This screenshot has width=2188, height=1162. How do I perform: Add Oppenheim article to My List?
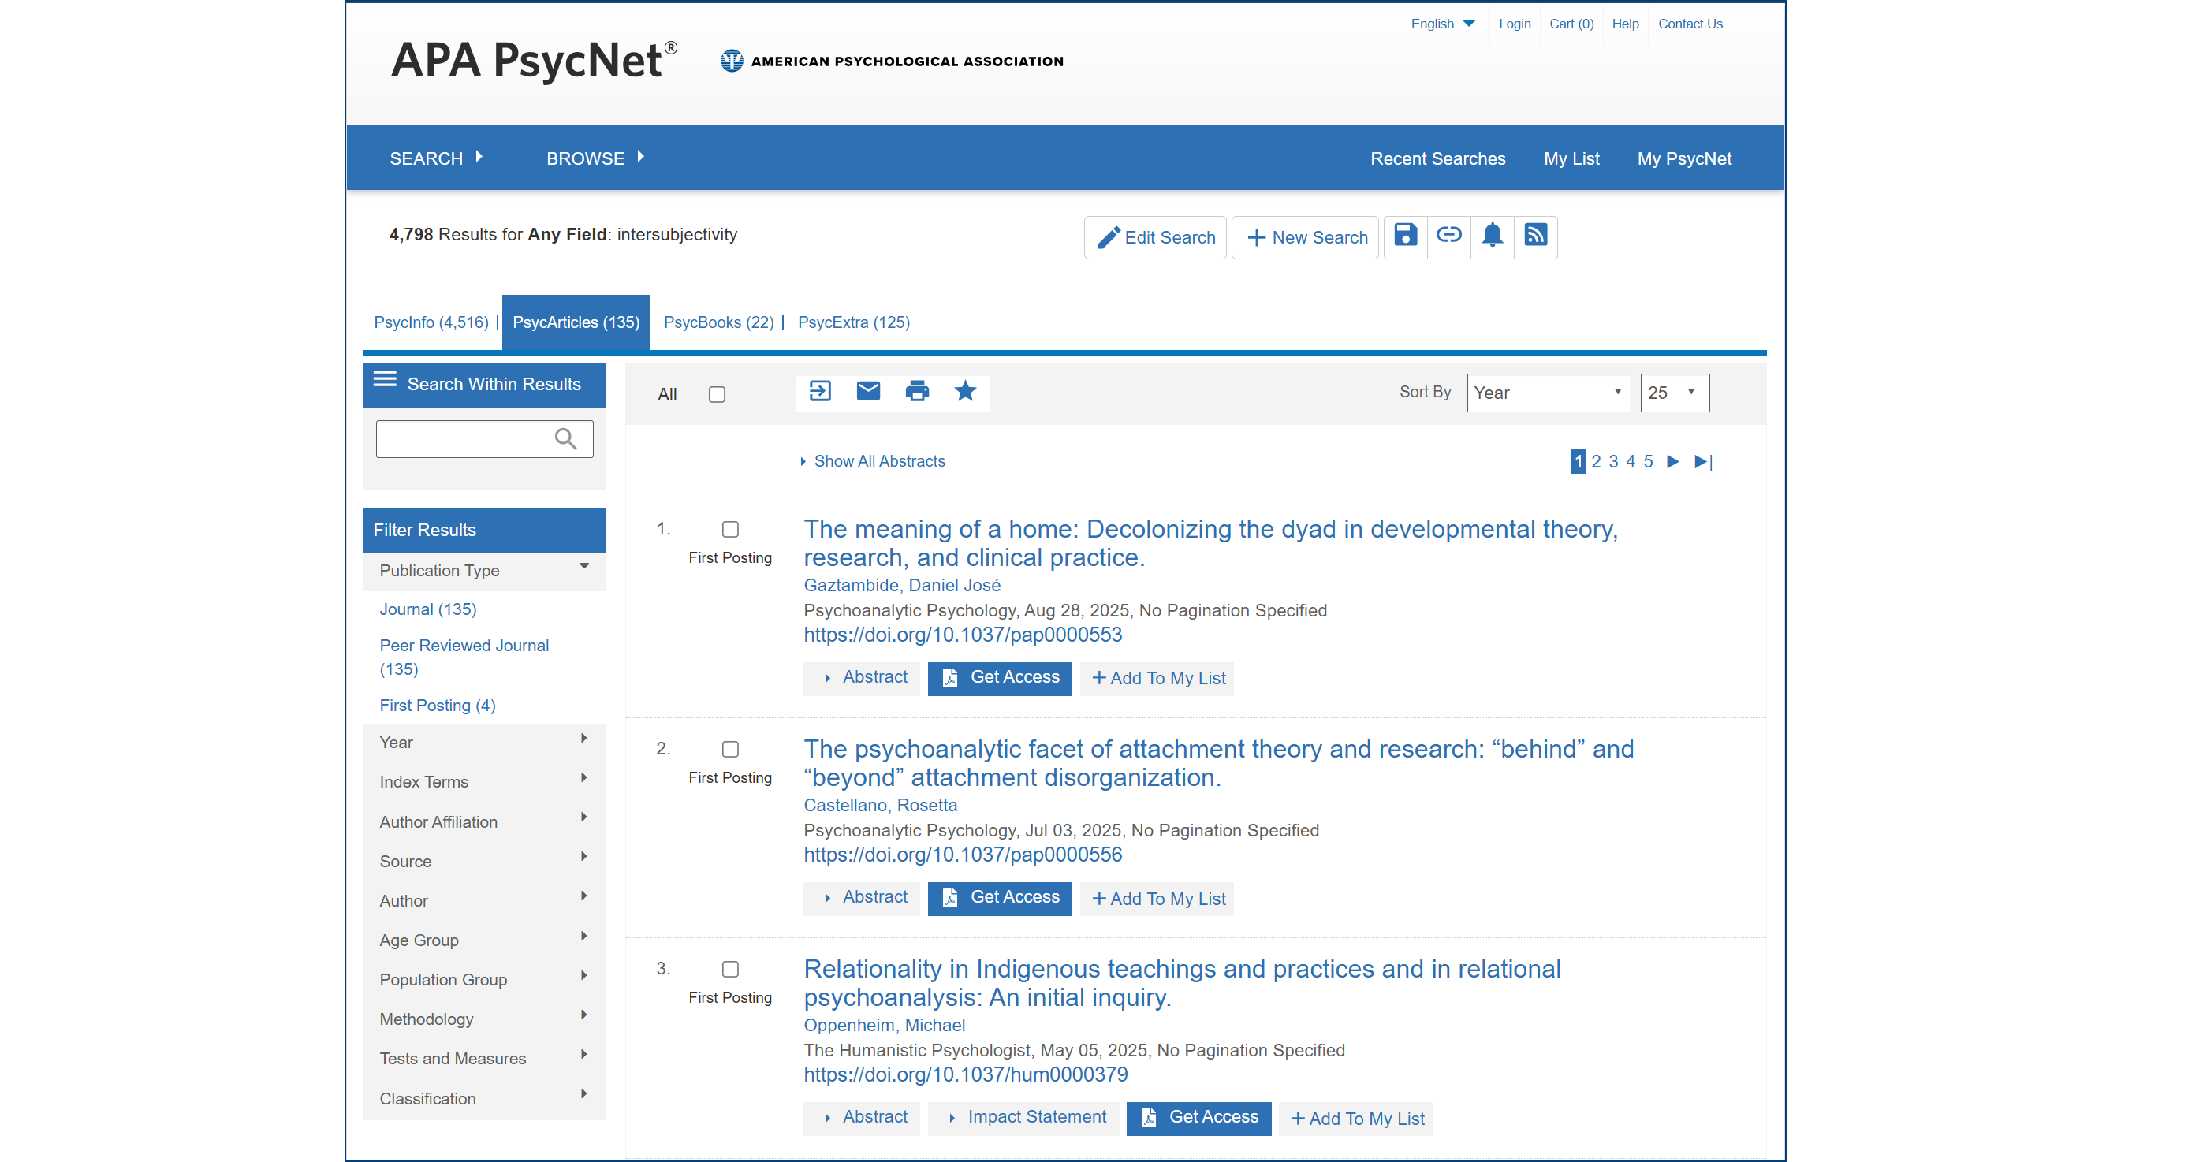pyautogui.click(x=1356, y=1118)
